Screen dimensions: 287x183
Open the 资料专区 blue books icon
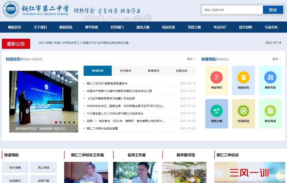(270, 78)
